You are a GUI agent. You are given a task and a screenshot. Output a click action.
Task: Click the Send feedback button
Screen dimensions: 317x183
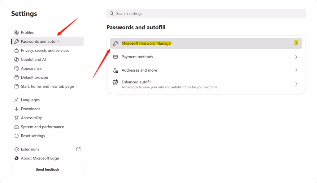[x=47, y=169]
